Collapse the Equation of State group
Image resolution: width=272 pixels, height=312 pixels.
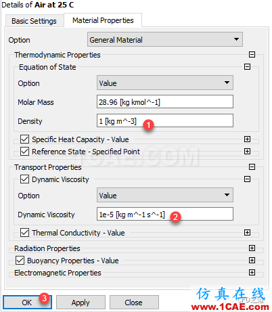click(247, 67)
